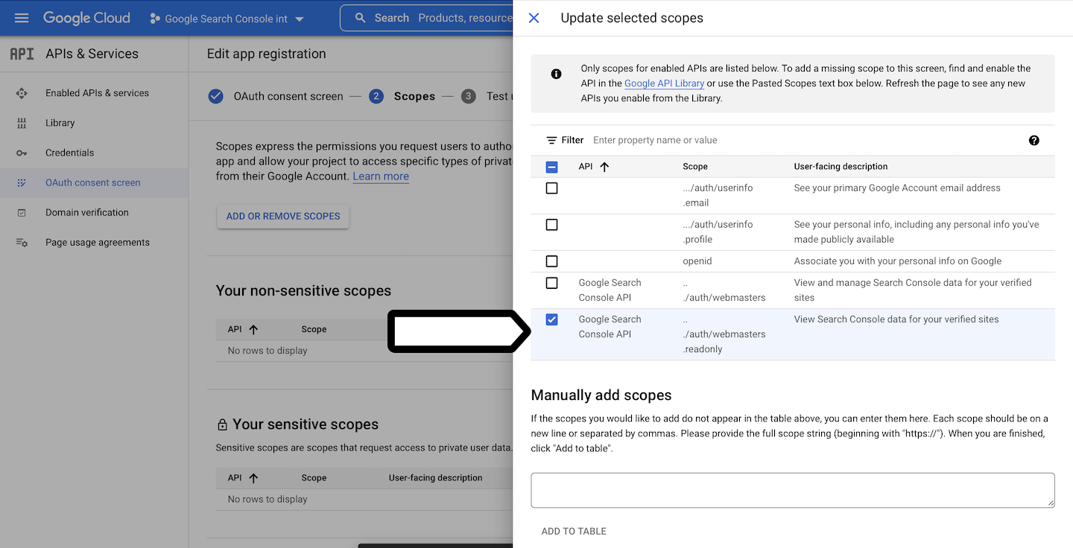Viewport: 1073px width, 548px height.
Task: Close the Update selected scopes panel
Action: click(x=534, y=18)
